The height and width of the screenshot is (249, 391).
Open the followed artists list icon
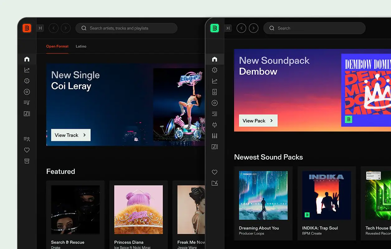point(27,139)
